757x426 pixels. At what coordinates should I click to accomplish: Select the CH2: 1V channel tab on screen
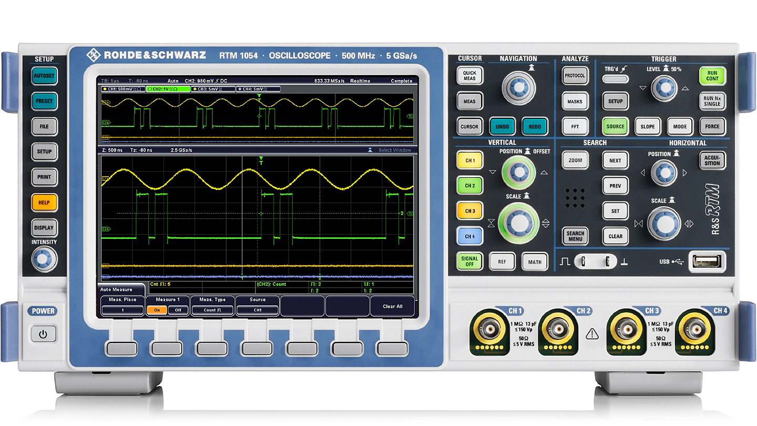[x=168, y=89]
